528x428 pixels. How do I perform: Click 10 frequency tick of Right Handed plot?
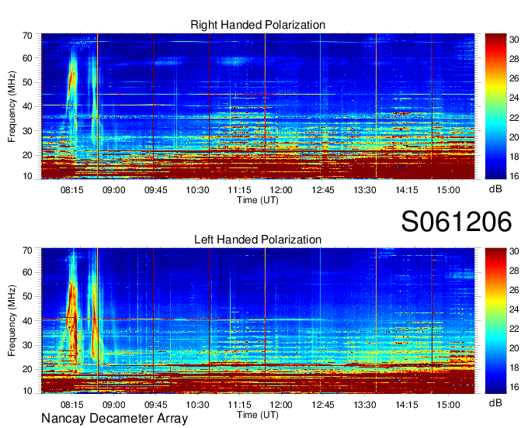tap(27, 176)
